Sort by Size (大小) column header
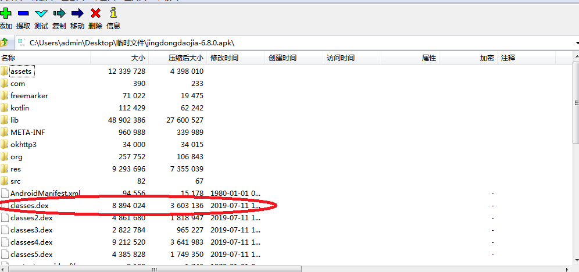Viewport: 579px width, 272px height. coord(119,58)
